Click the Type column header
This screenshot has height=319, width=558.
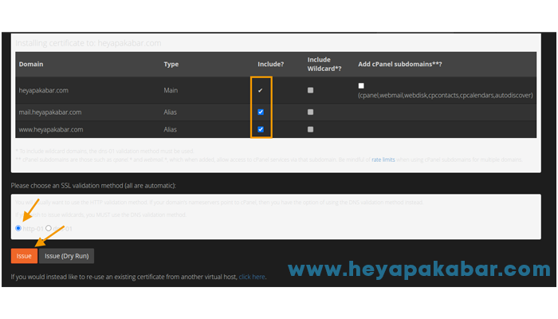coord(171,64)
